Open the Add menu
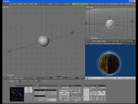The image size is (138, 104). [x=15, y=4]
